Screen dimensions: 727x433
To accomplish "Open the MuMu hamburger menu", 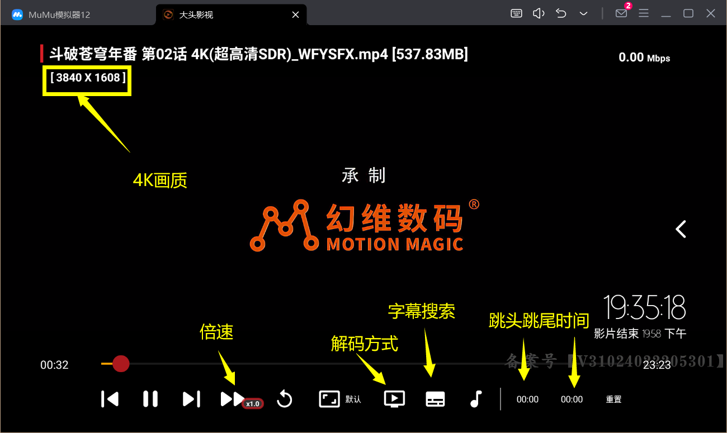I will click(644, 13).
